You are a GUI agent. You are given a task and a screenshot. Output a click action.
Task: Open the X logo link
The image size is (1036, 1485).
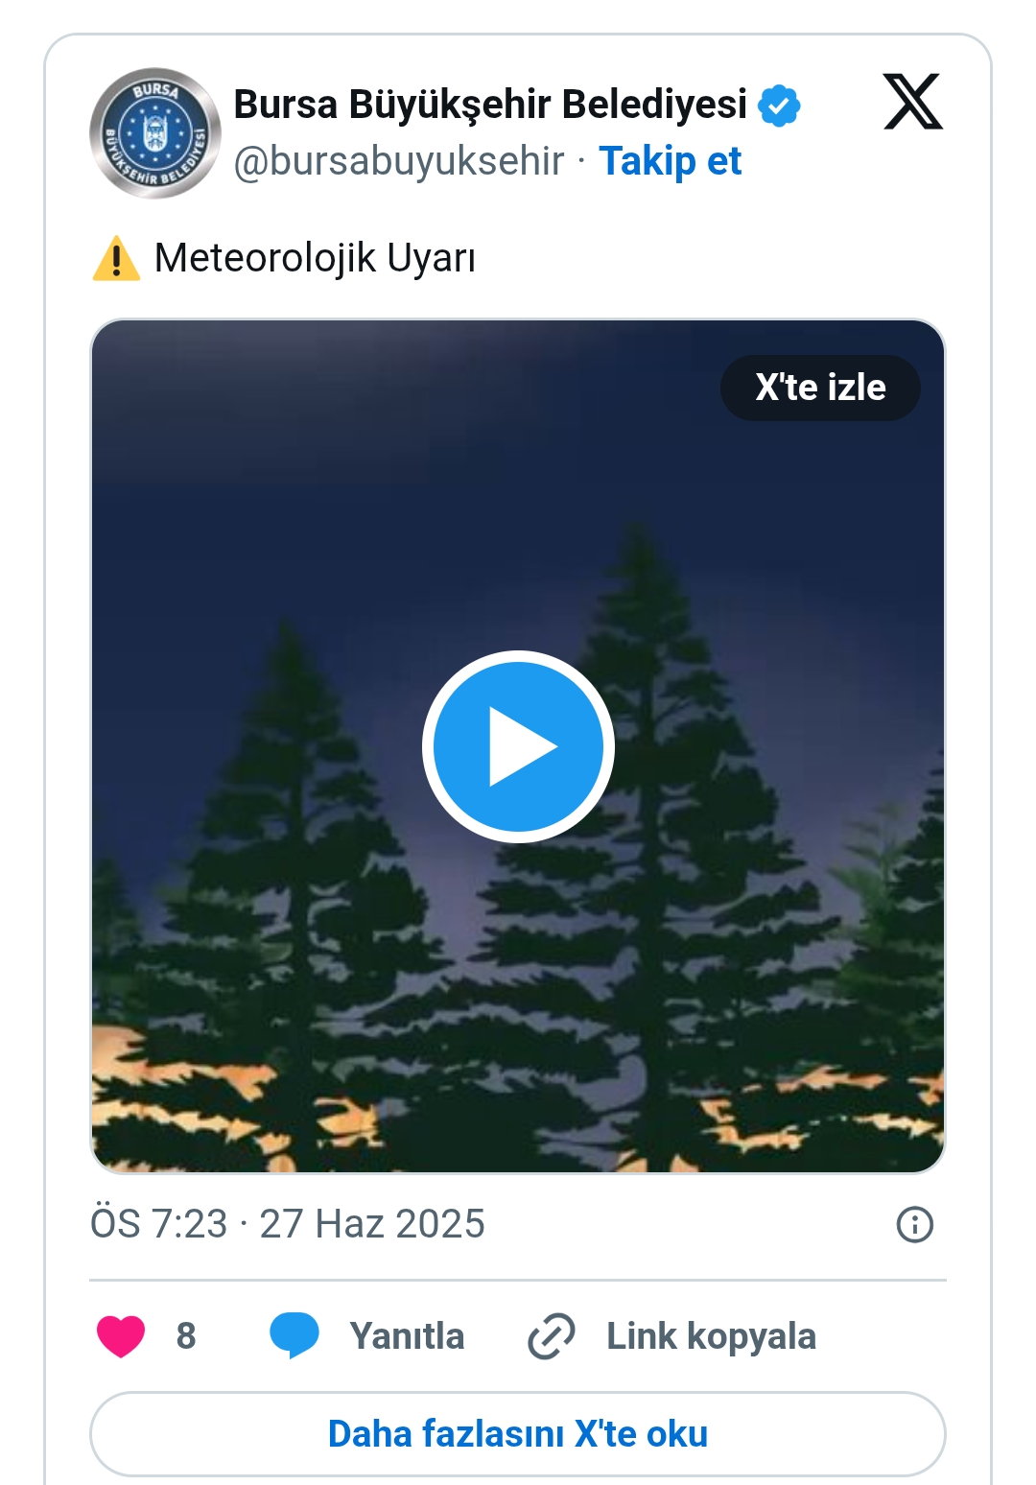point(912,102)
